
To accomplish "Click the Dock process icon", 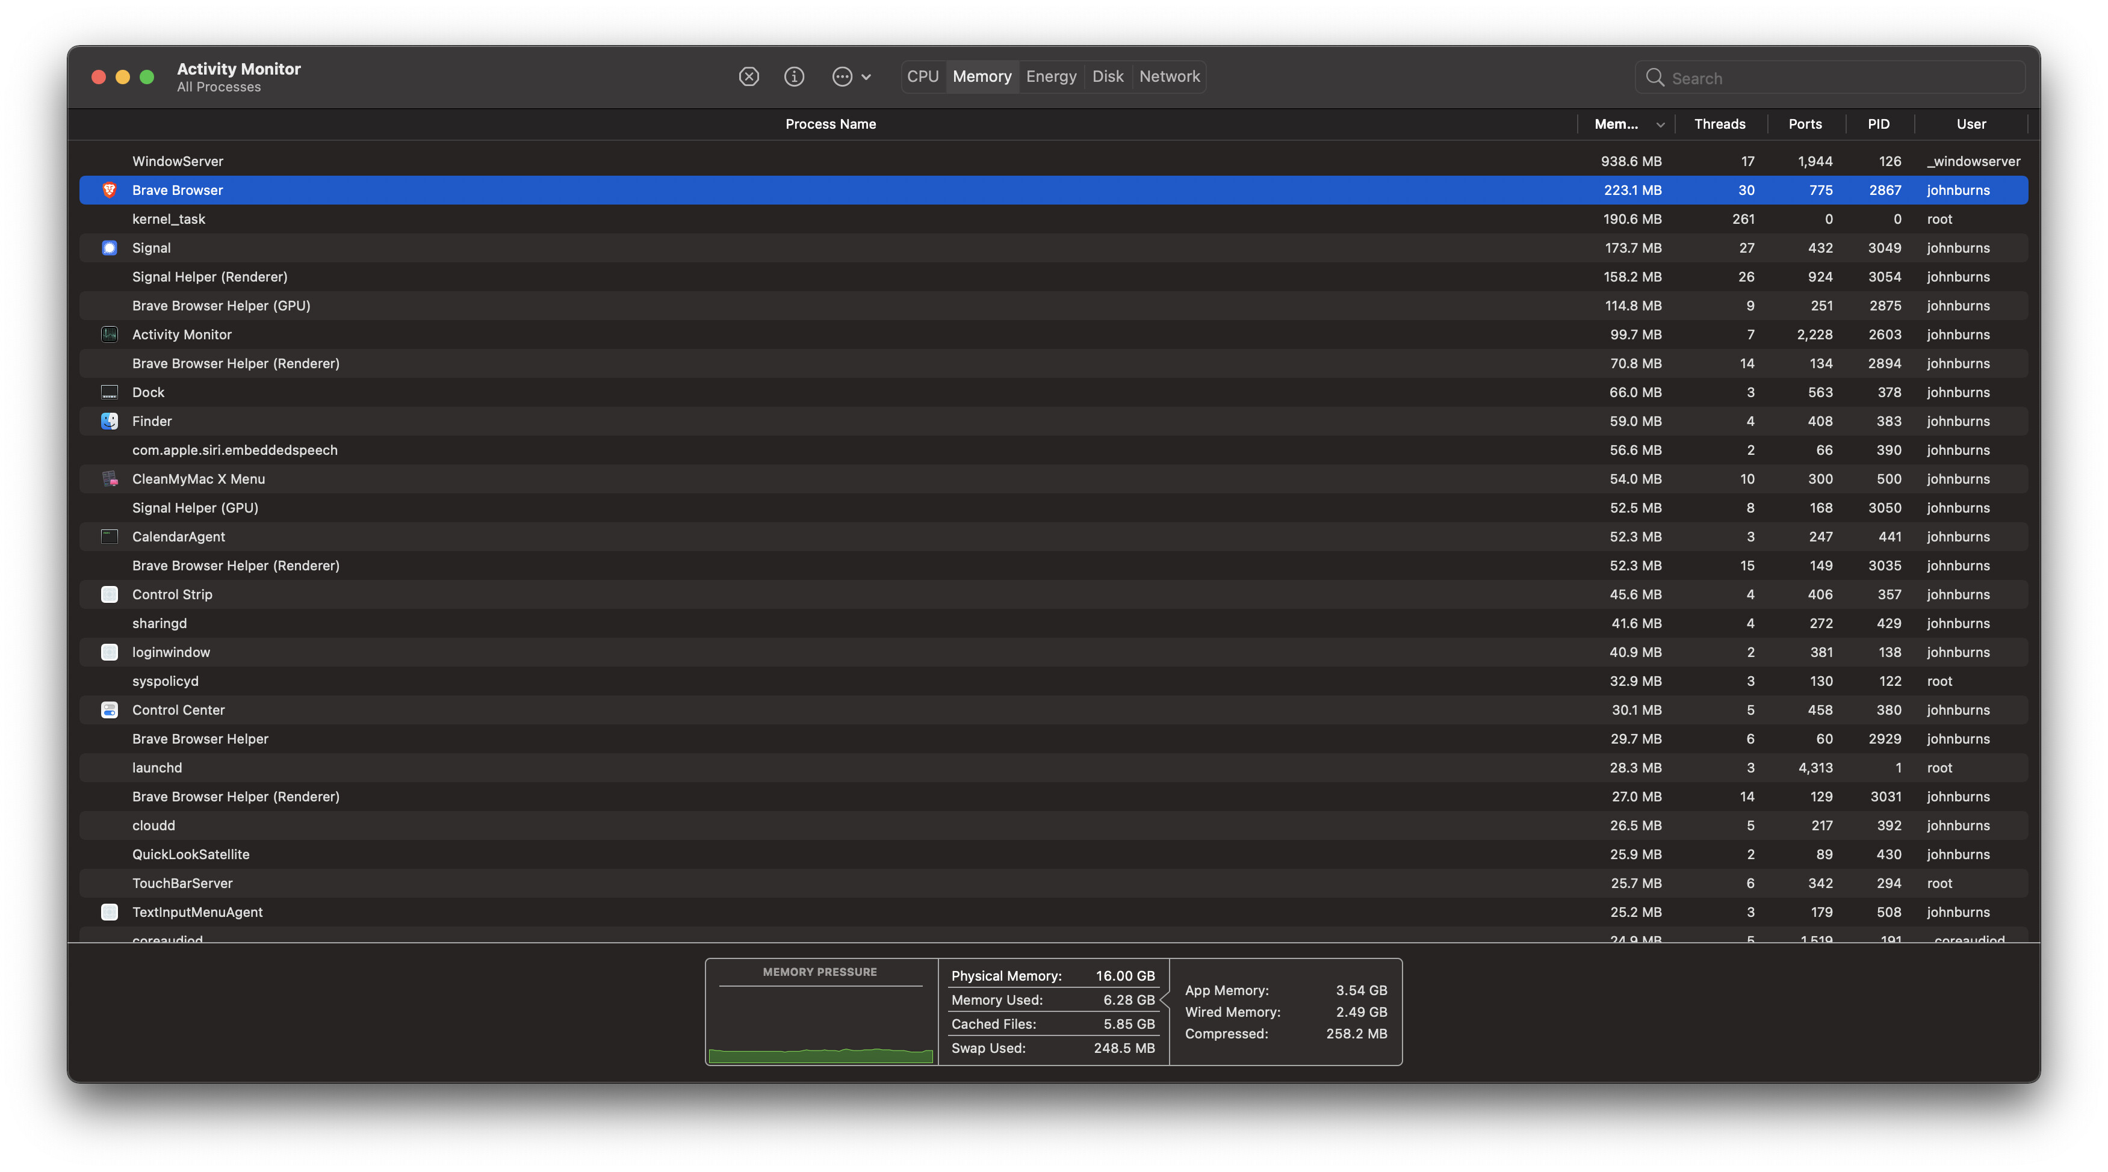I will (109, 393).
